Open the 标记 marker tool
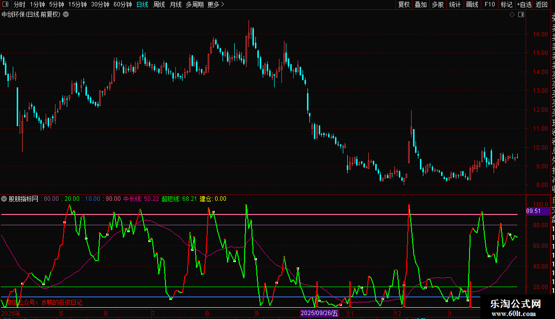The height and width of the screenshot is (319, 555). pyautogui.click(x=506, y=4)
